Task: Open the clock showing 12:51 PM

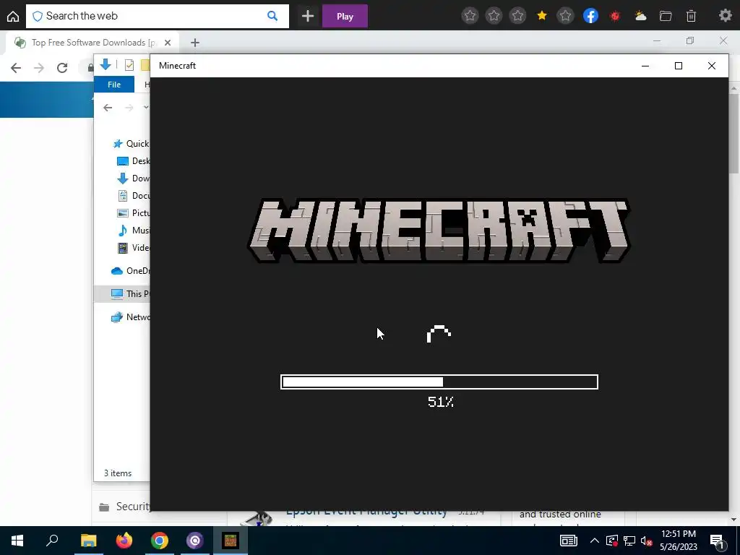Action: (678, 541)
